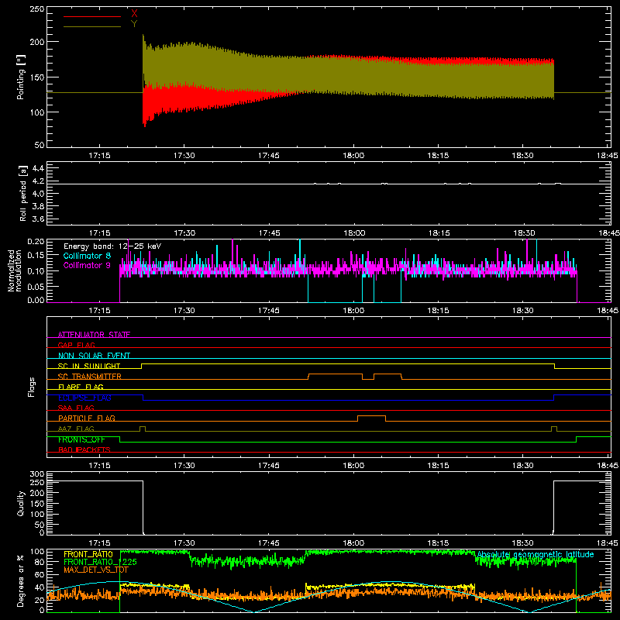Click the 17:45 tick label under Flags plot
The image size is (620, 620).
point(268,466)
